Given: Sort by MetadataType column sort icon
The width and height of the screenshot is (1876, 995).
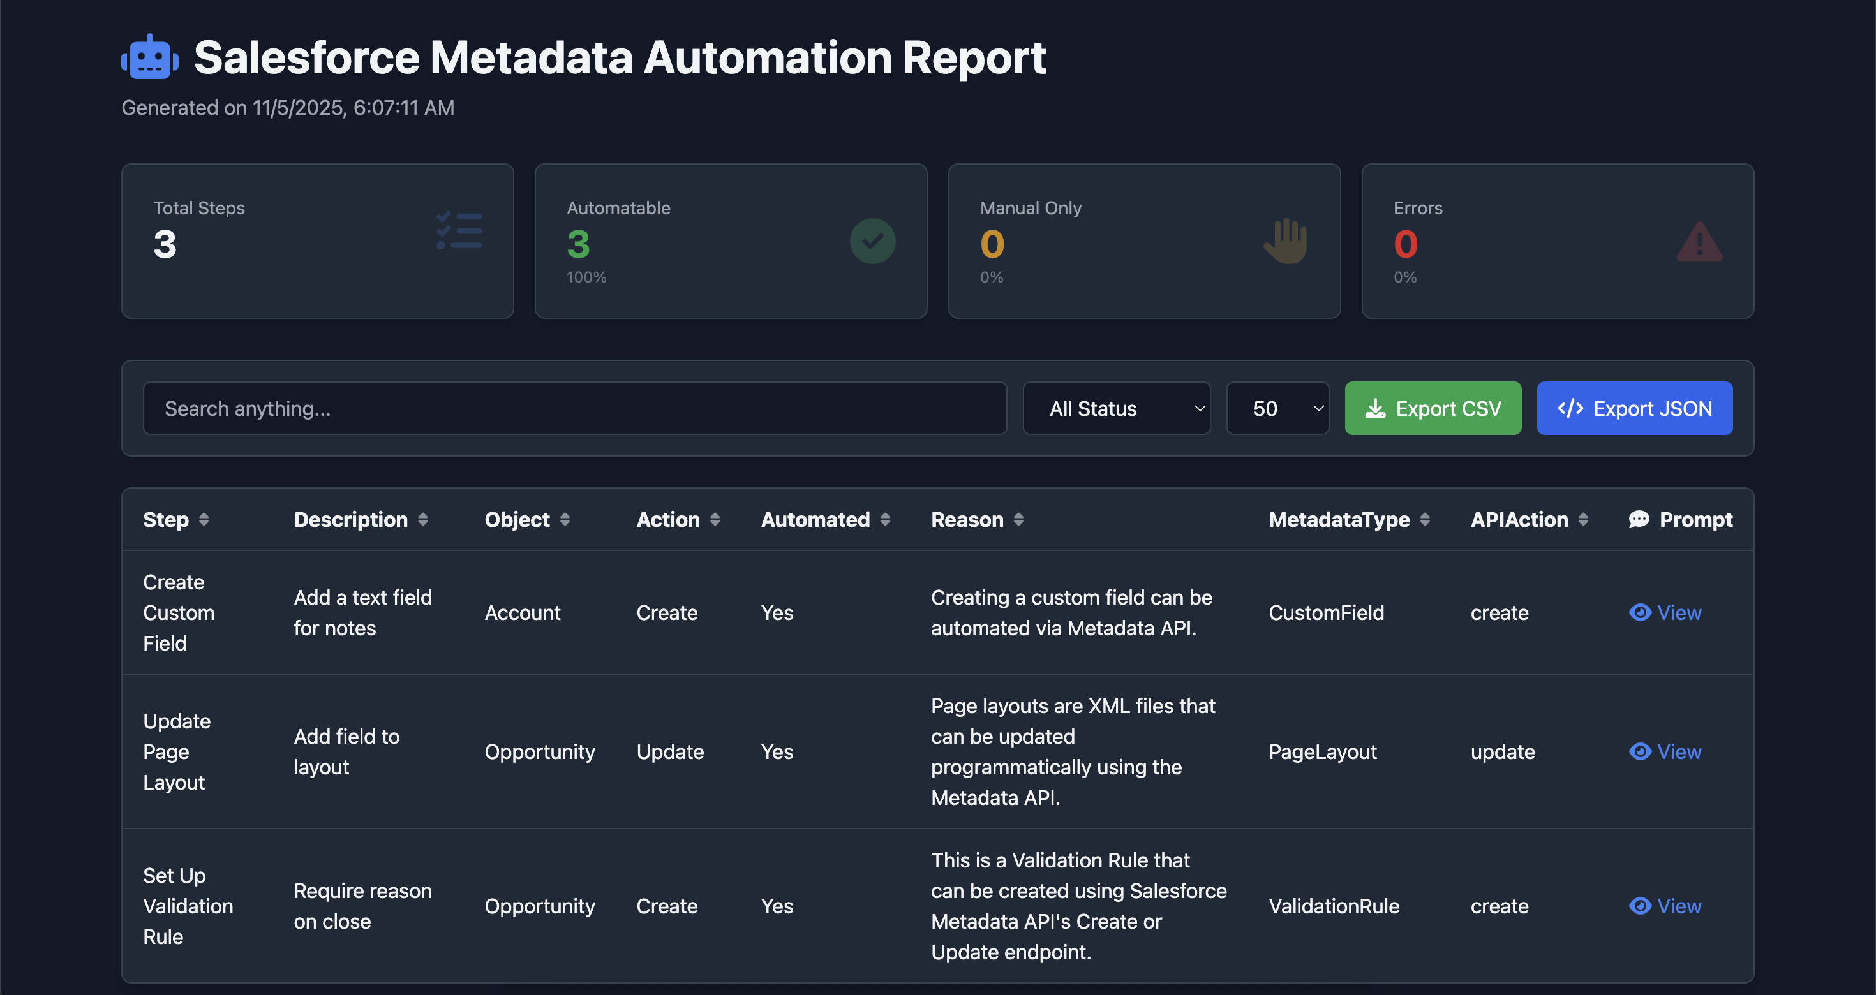Looking at the screenshot, I should click(1424, 520).
